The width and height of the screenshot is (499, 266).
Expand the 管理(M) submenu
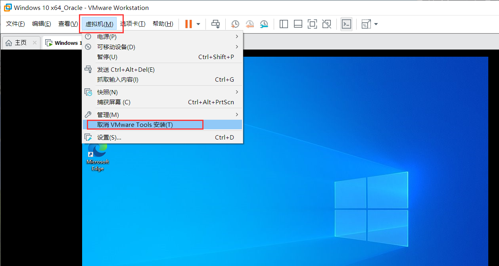point(163,115)
